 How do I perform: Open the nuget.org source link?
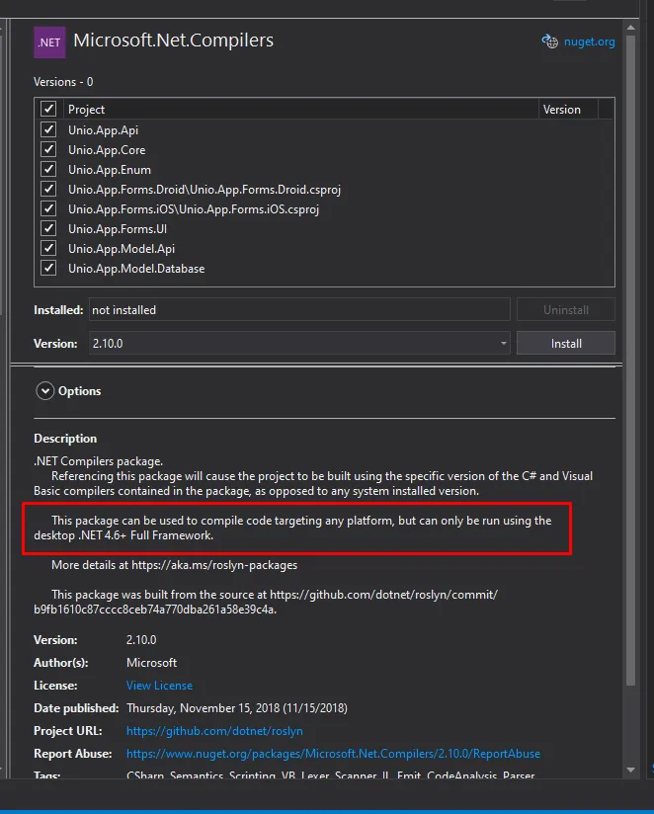point(589,41)
